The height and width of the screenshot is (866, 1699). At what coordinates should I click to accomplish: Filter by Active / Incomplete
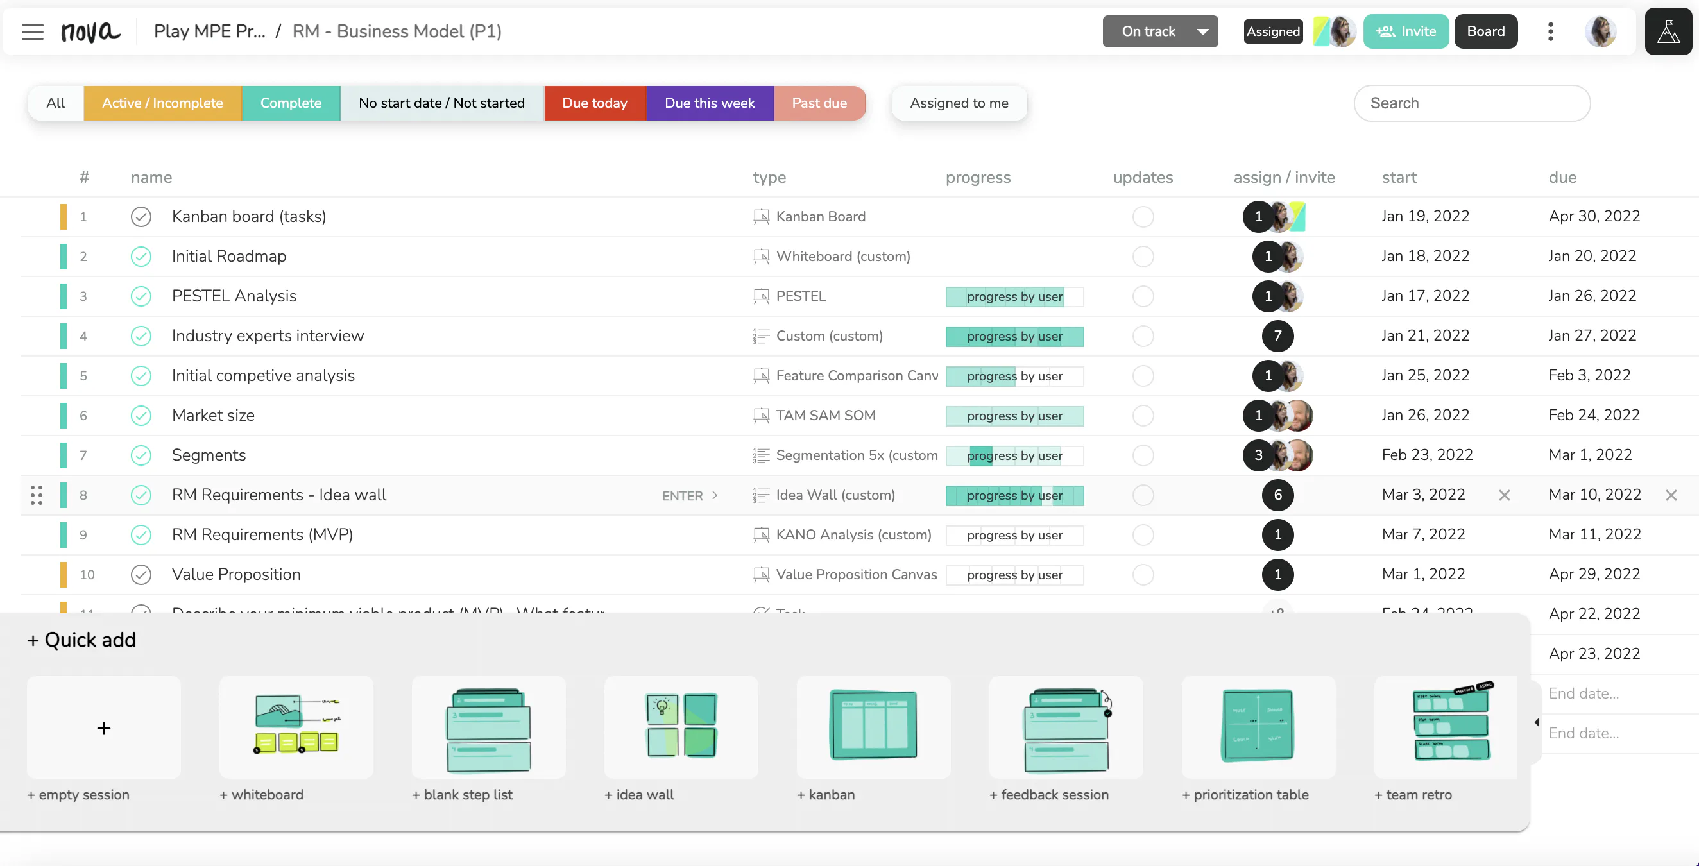point(162,103)
